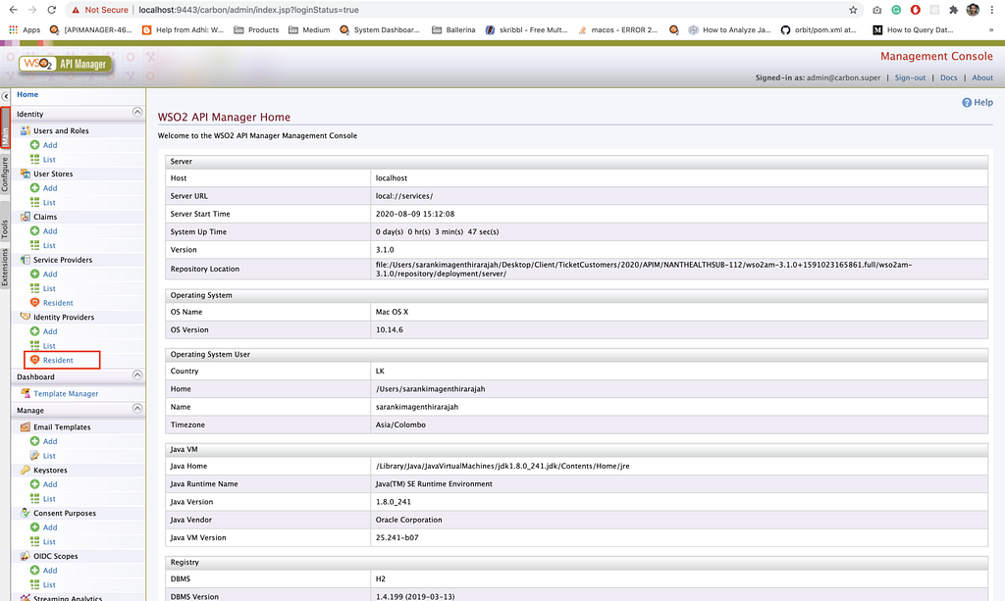Click the browser back arrow

(x=13, y=10)
